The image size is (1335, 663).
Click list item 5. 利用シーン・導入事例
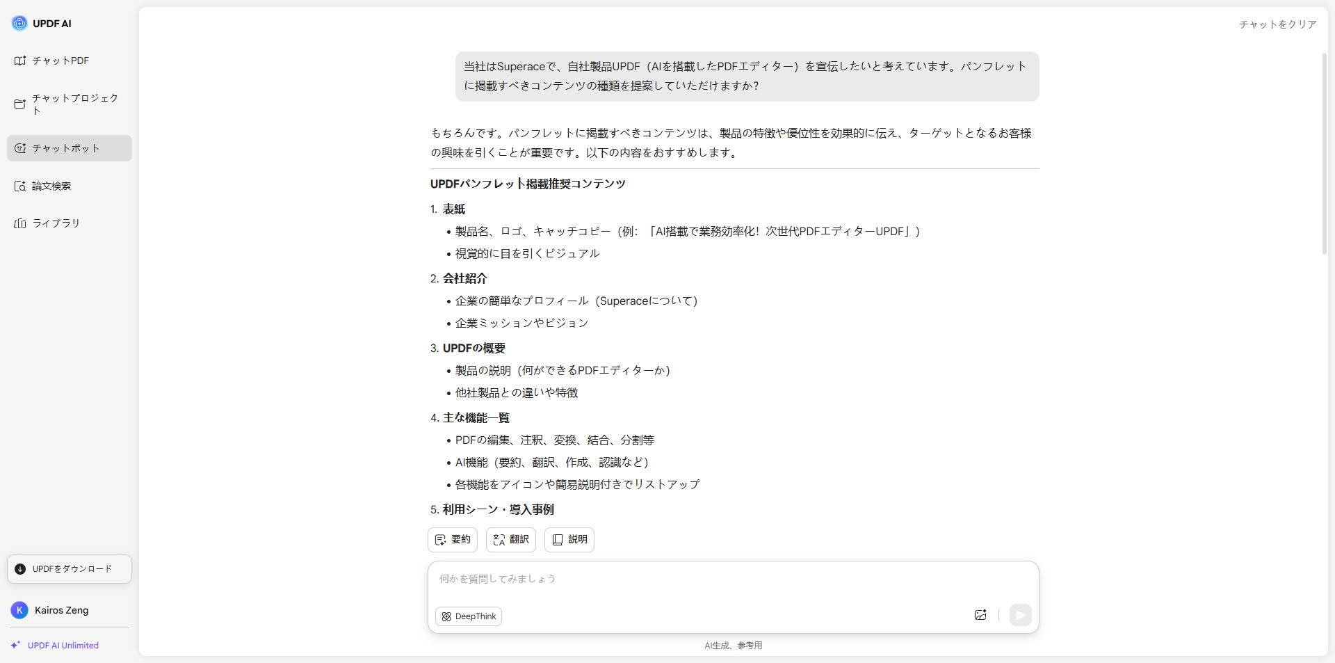pos(492,510)
